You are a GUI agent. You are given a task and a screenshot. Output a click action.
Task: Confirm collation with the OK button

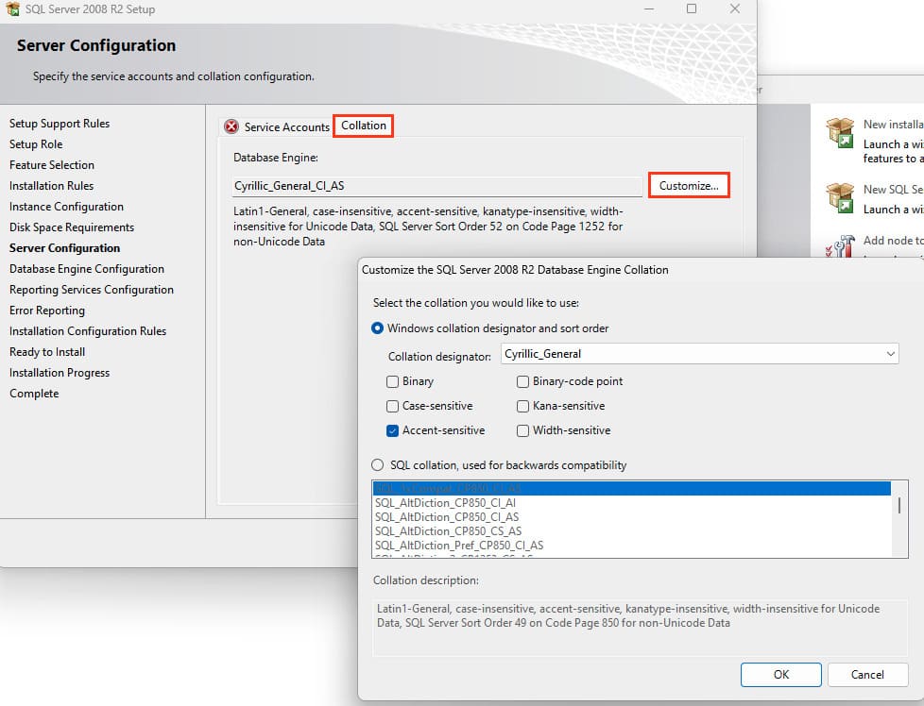pos(780,674)
